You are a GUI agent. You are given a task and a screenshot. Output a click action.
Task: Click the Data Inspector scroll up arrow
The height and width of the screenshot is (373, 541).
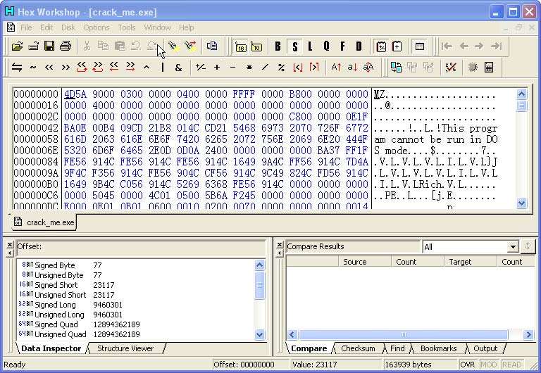coord(259,265)
